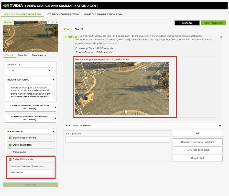Click the reload icon on the video preview

[x=49, y=22]
